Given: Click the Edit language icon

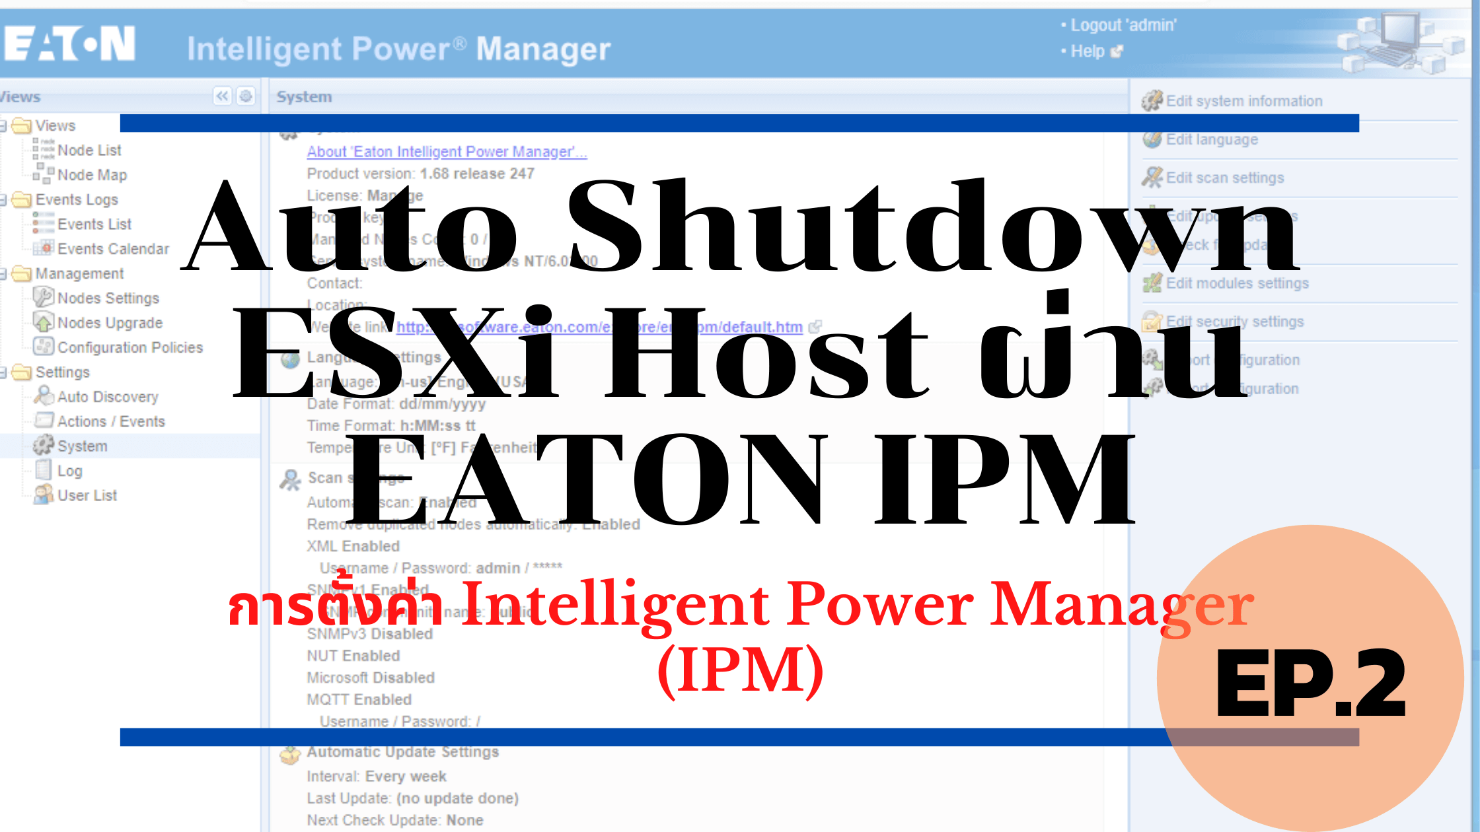Looking at the screenshot, I should tap(1152, 139).
